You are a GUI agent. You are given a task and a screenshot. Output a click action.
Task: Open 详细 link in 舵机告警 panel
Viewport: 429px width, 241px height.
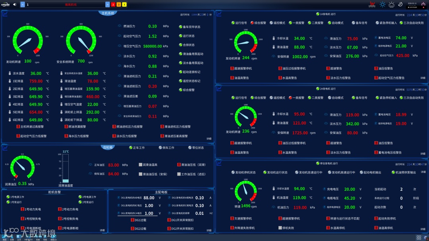102,230
